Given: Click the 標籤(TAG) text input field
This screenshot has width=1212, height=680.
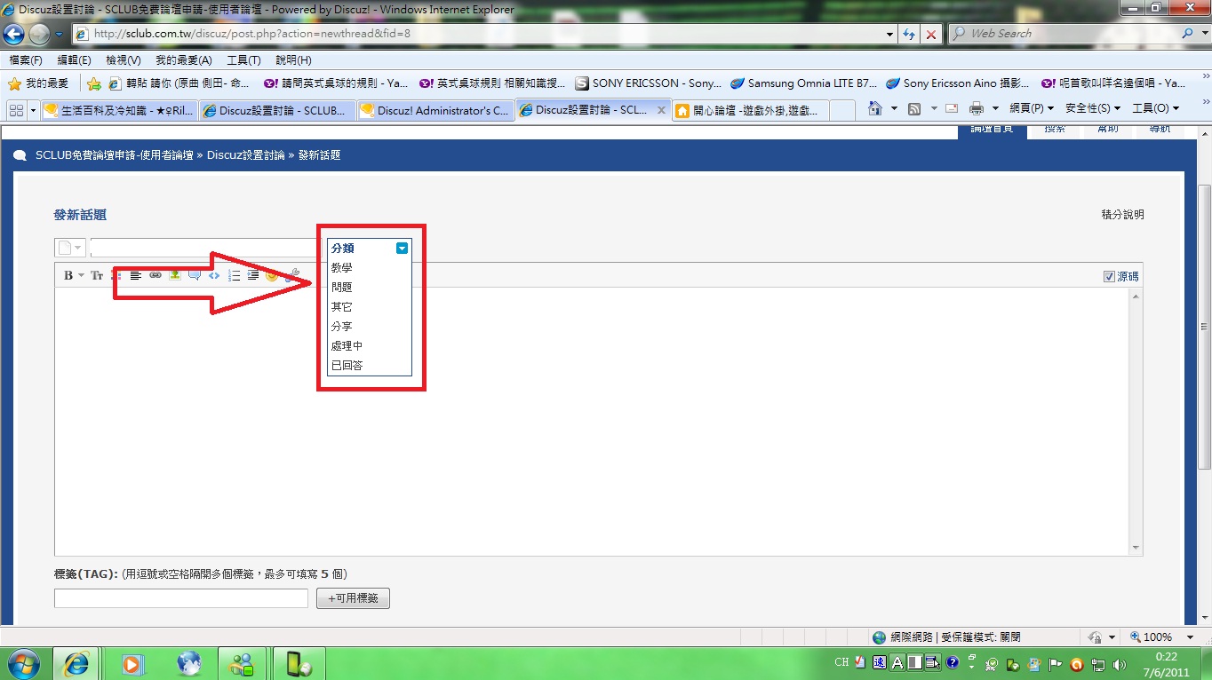Looking at the screenshot, I should (x=181, y=598).
